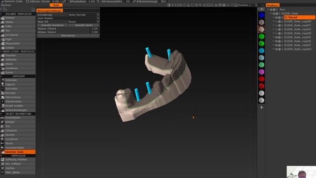Collapse the VOLUMEN WERKZEUGE section

(x=1, y=14)
